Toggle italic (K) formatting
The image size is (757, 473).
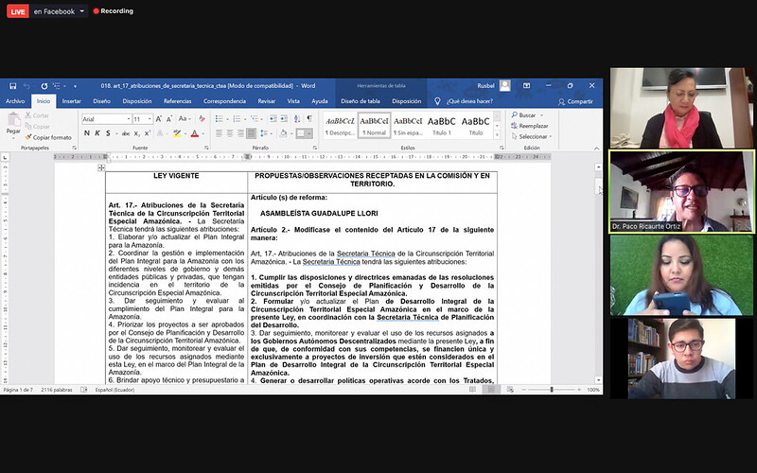click(x=97, y=133)
